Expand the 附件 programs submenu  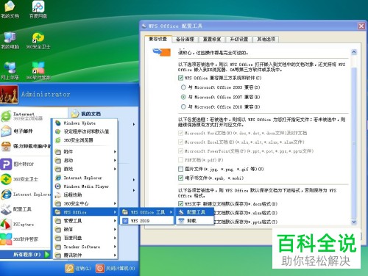[85, 152]
